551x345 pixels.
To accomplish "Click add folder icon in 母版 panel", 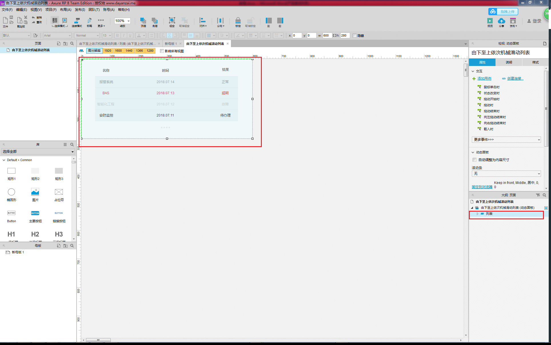I will pyautogui.click(x=65, y=246).
